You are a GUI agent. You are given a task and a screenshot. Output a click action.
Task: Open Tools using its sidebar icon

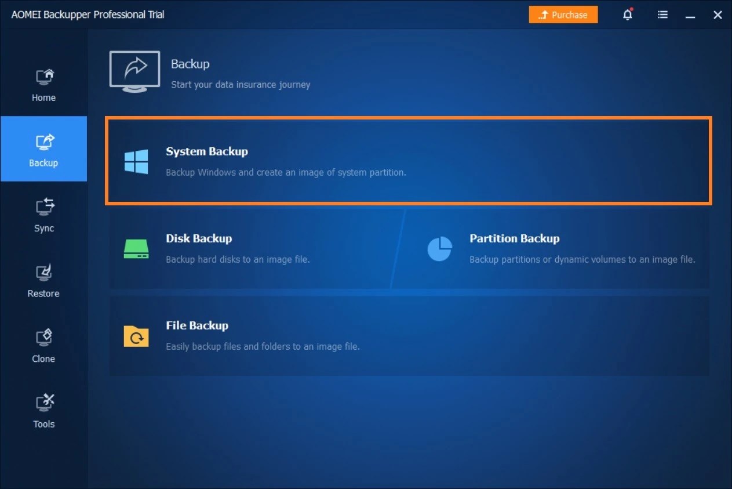43,403
